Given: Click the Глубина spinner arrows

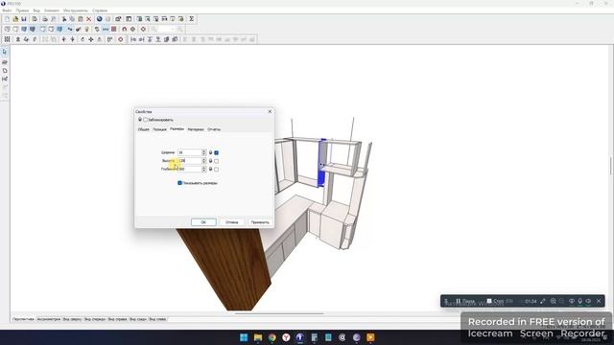Looking at the screenshot, I should pyautogui.click(x=203, y=169).
